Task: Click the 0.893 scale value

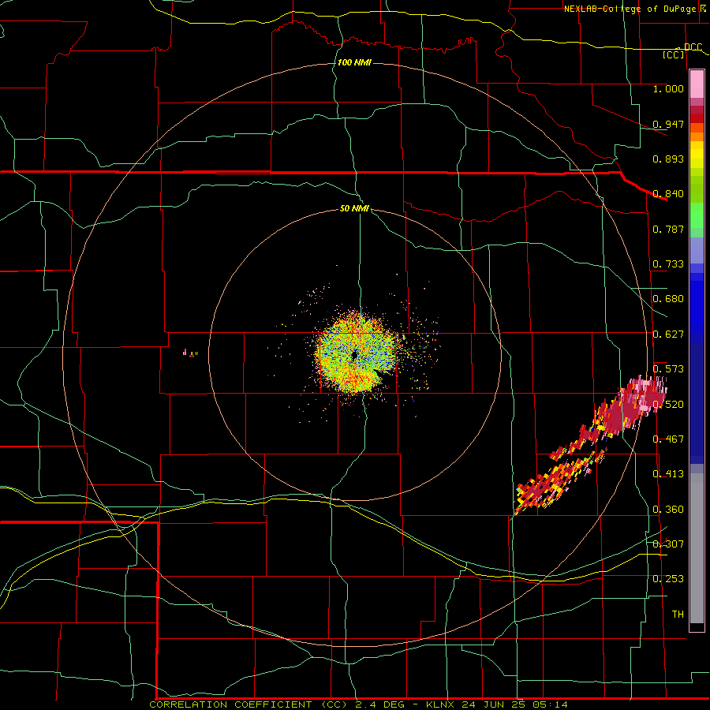Action: click(x=668, y=159)
